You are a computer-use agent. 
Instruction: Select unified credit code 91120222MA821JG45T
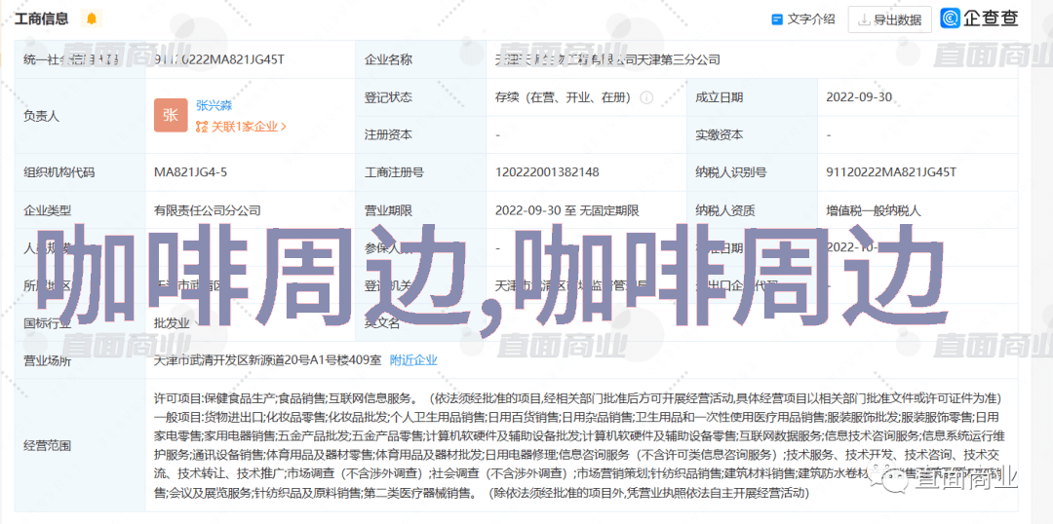click(219, 59)
